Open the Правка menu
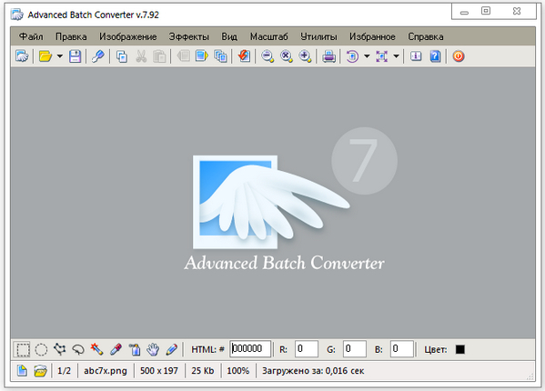Image resolution: width=545 pixels, height=391 pixels. 71,36
